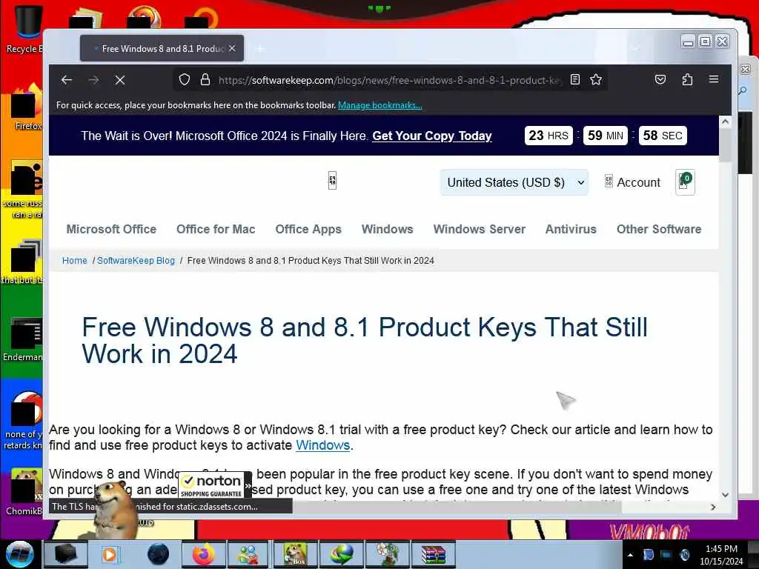Screen dimensions: 759x569
Task: Click the 23 HRS countdown box
Action: (x=548, y=136)
